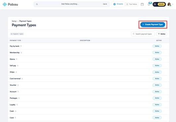Toggle Active badge for Membership
176x122 pixels.
pyautogui.click(x=157, y=52)
